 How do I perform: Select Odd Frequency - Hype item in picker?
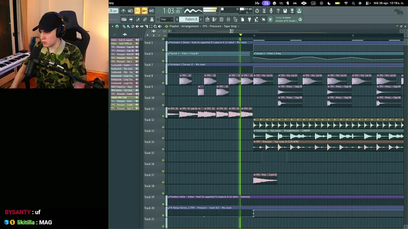click(125, 87)
